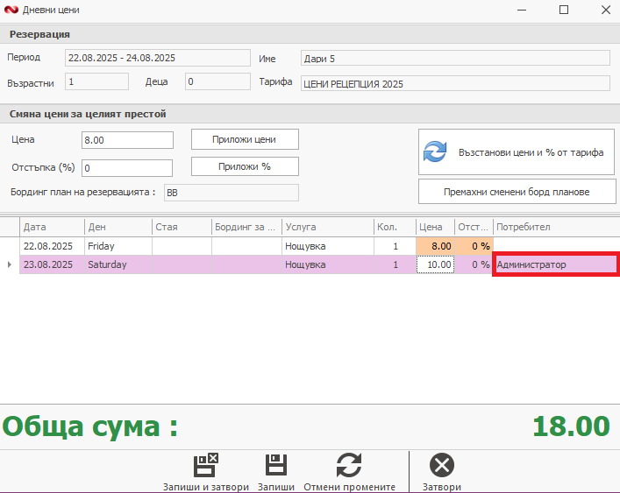Click the 'Отстъпка (%)' input field
Viewport: 620px width, 493px height.
pyautogui.click(x=127, y=167)
